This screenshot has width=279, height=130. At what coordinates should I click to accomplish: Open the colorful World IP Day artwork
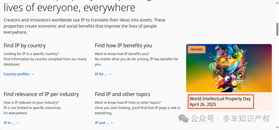229,68
